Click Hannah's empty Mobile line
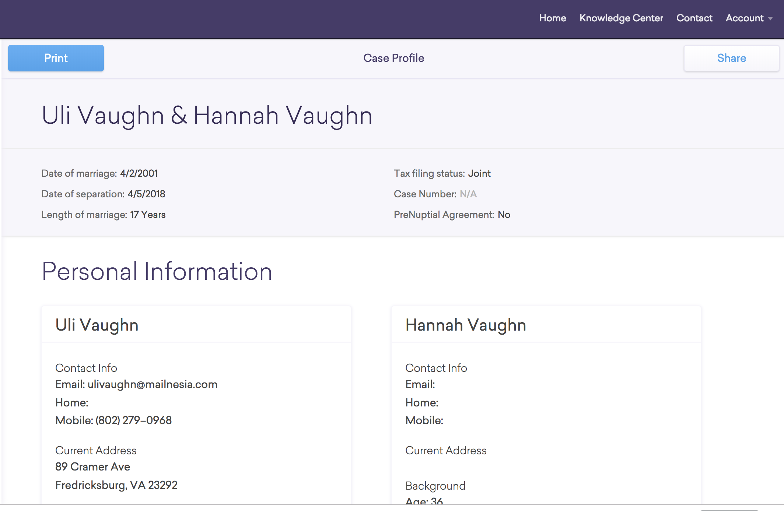This screenshot has width=784, height=511. (424, 420)
